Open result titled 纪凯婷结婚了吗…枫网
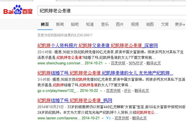186x121 pixels. [x=75, y=100]
